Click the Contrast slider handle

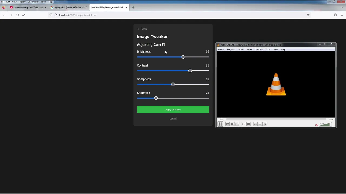[x=190, y=71]
